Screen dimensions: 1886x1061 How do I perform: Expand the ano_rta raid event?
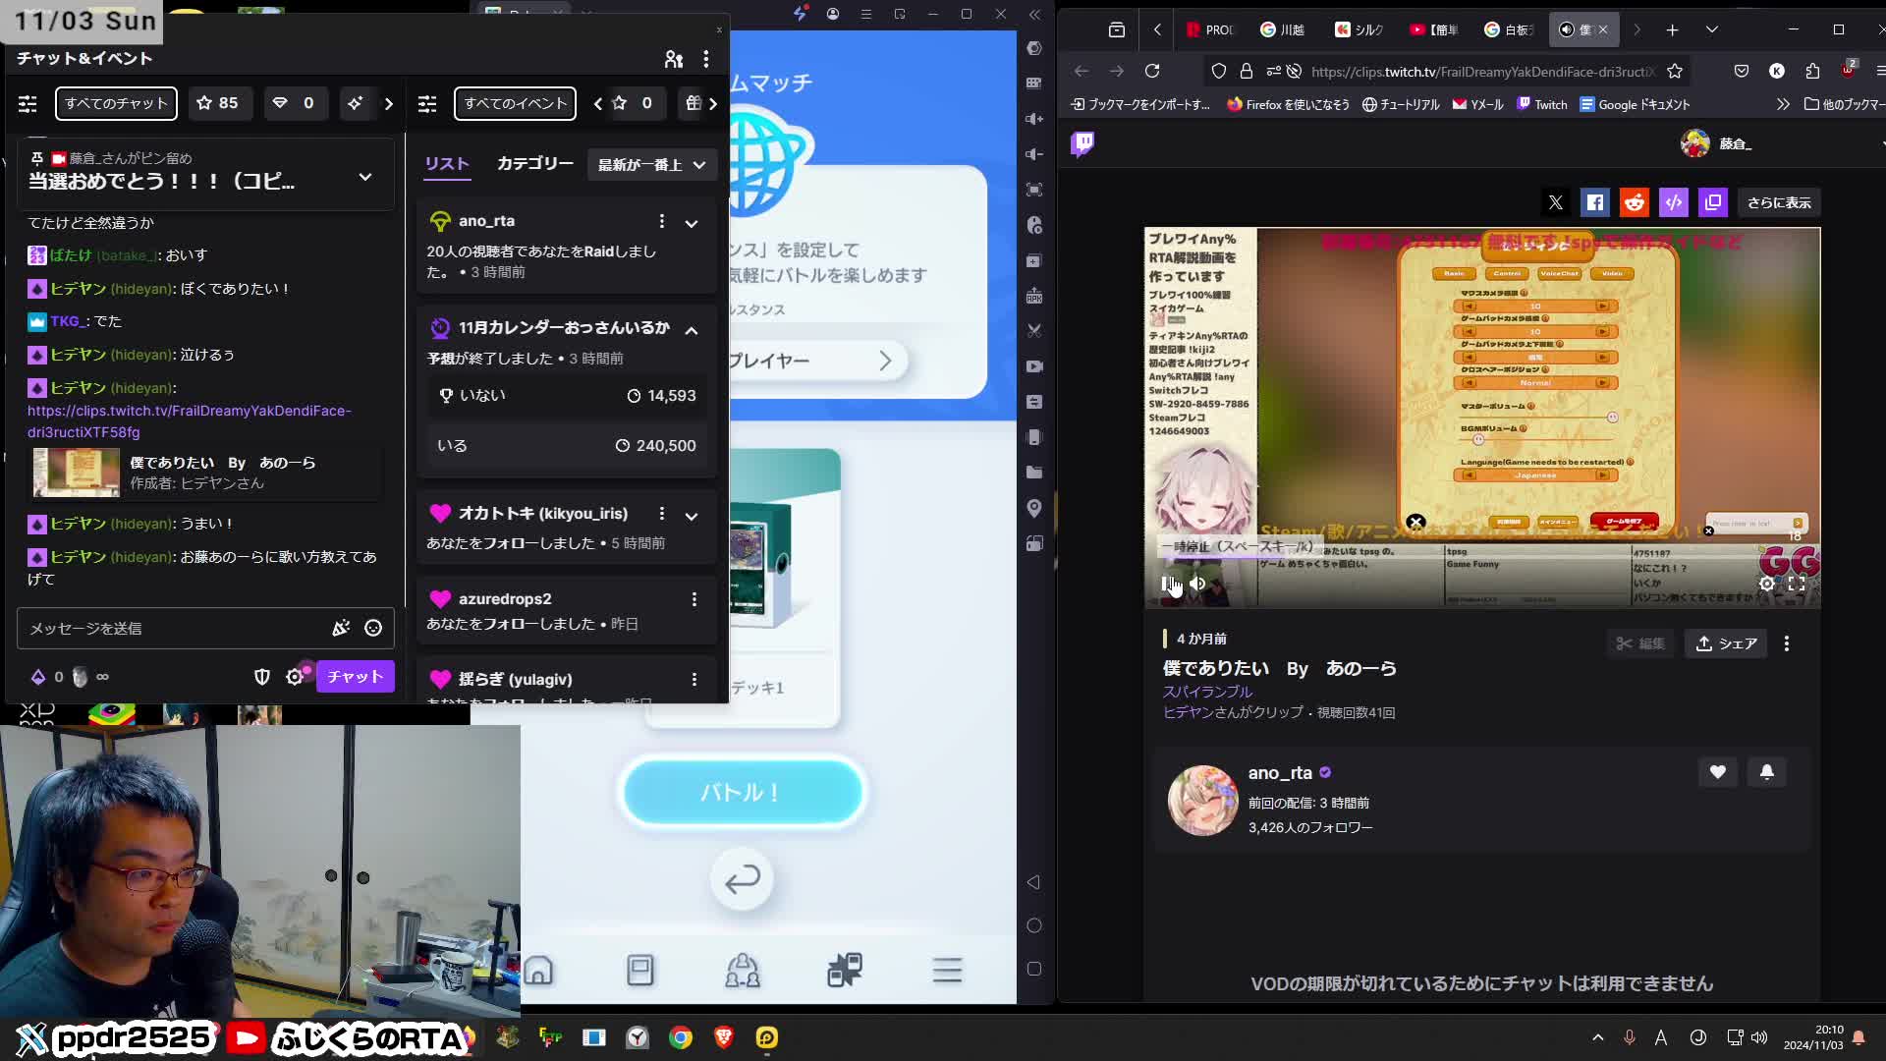(692, 223)
